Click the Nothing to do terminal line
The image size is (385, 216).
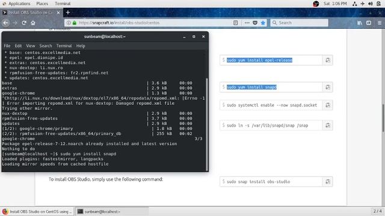(19, 149)
